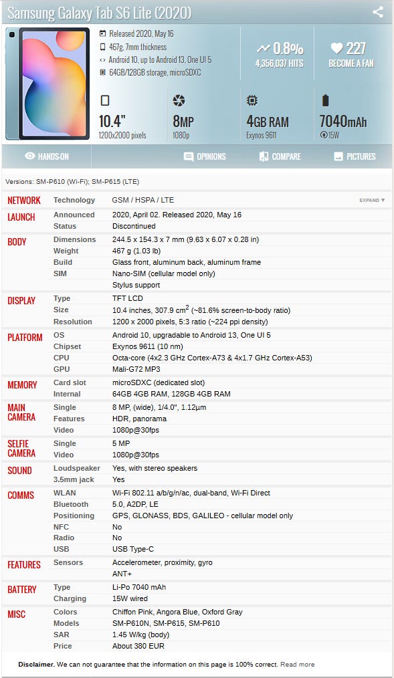Click the camera shutter icon above 8MP
The image size is (394, 678).
click(179, 101)
